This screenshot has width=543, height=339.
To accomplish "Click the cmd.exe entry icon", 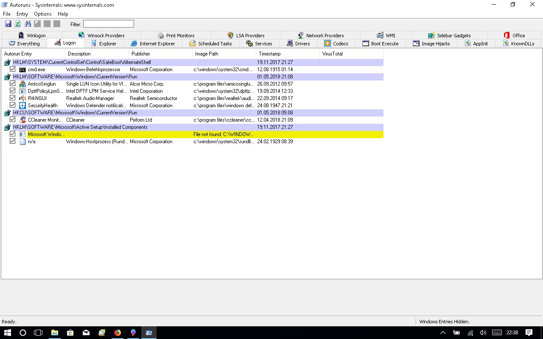I will 22,69.
